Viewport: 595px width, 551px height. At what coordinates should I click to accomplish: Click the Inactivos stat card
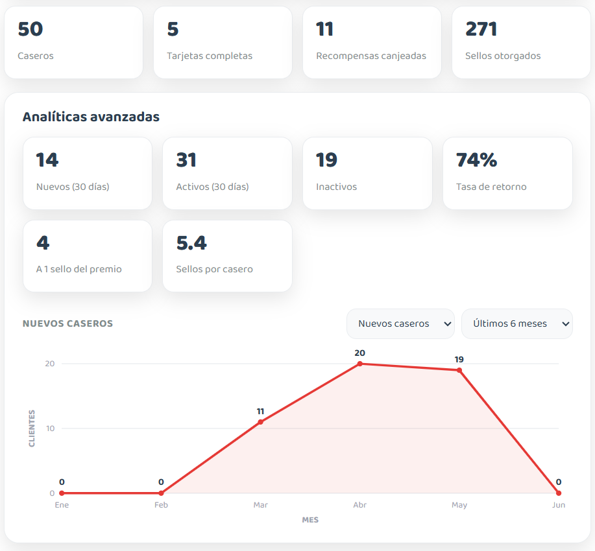click(367, 173)
